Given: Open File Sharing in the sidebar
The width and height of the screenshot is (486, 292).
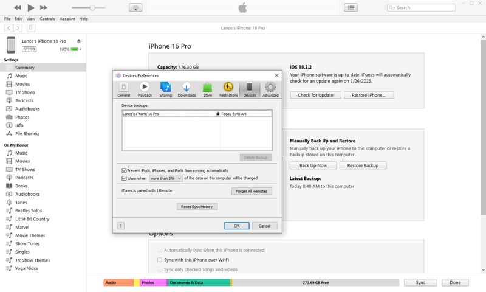Looking at the screenshot, I should coord(43,133).
